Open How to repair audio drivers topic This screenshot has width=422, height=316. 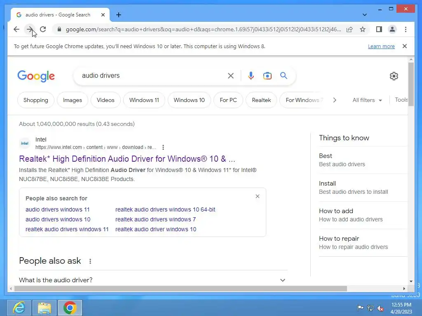(x=363, y=243)
